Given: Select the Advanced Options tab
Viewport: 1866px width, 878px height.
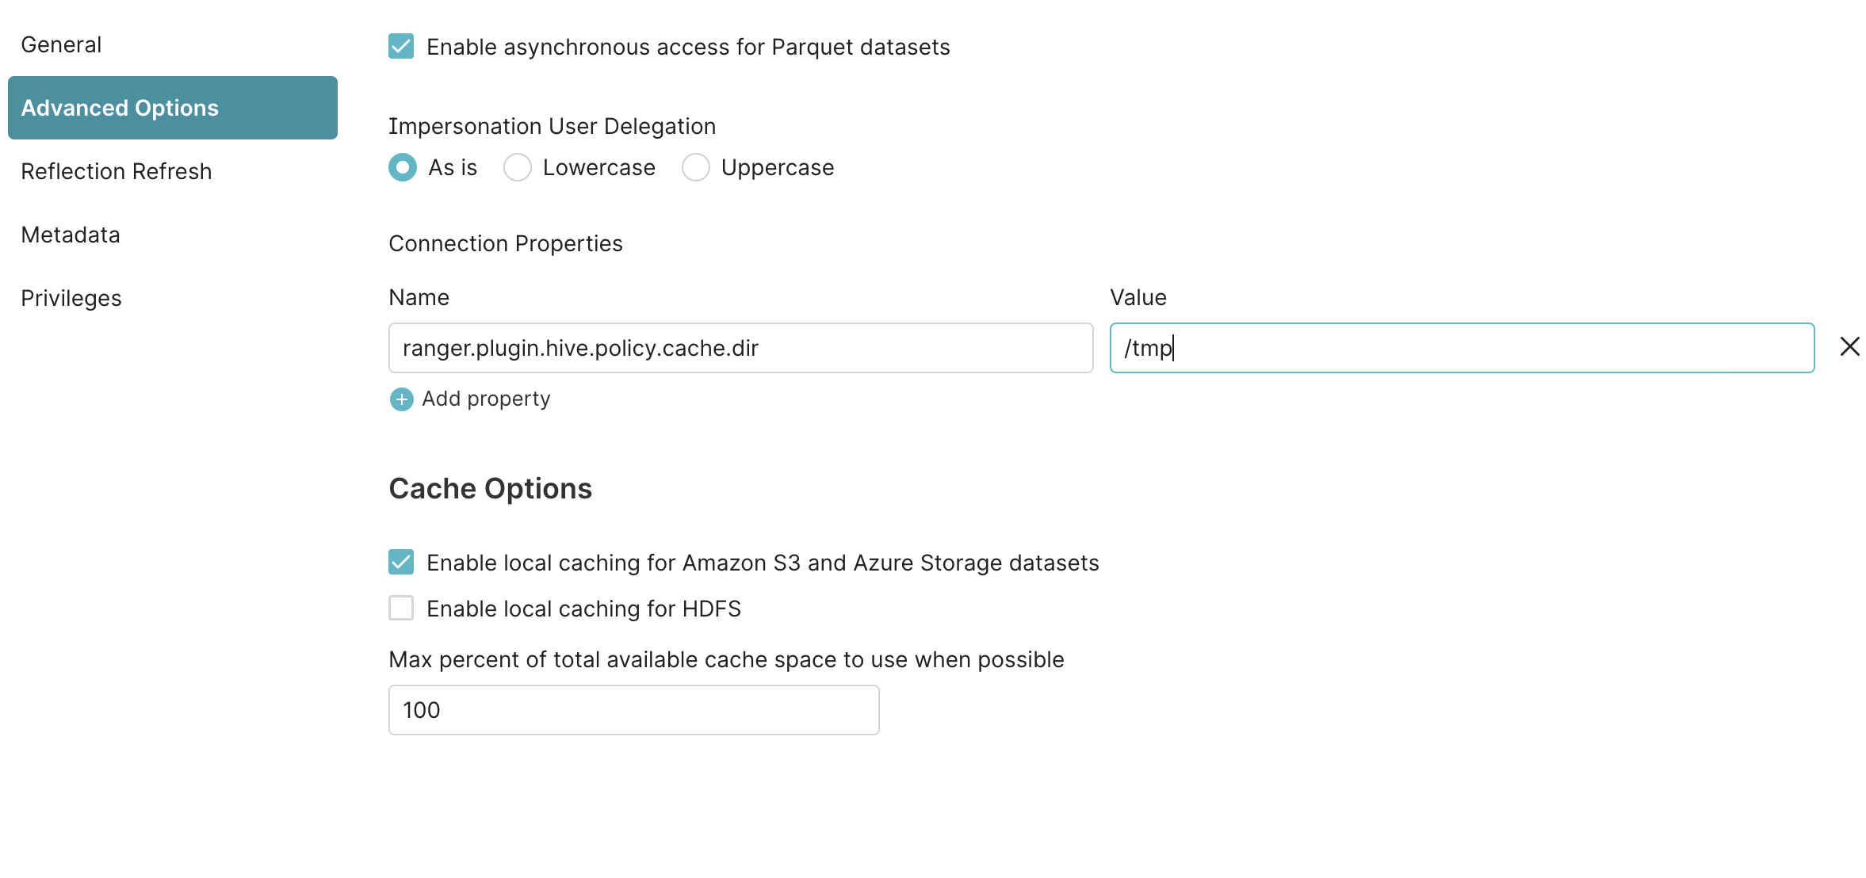Looking at the screenshot, I should (x=172, y=108).
